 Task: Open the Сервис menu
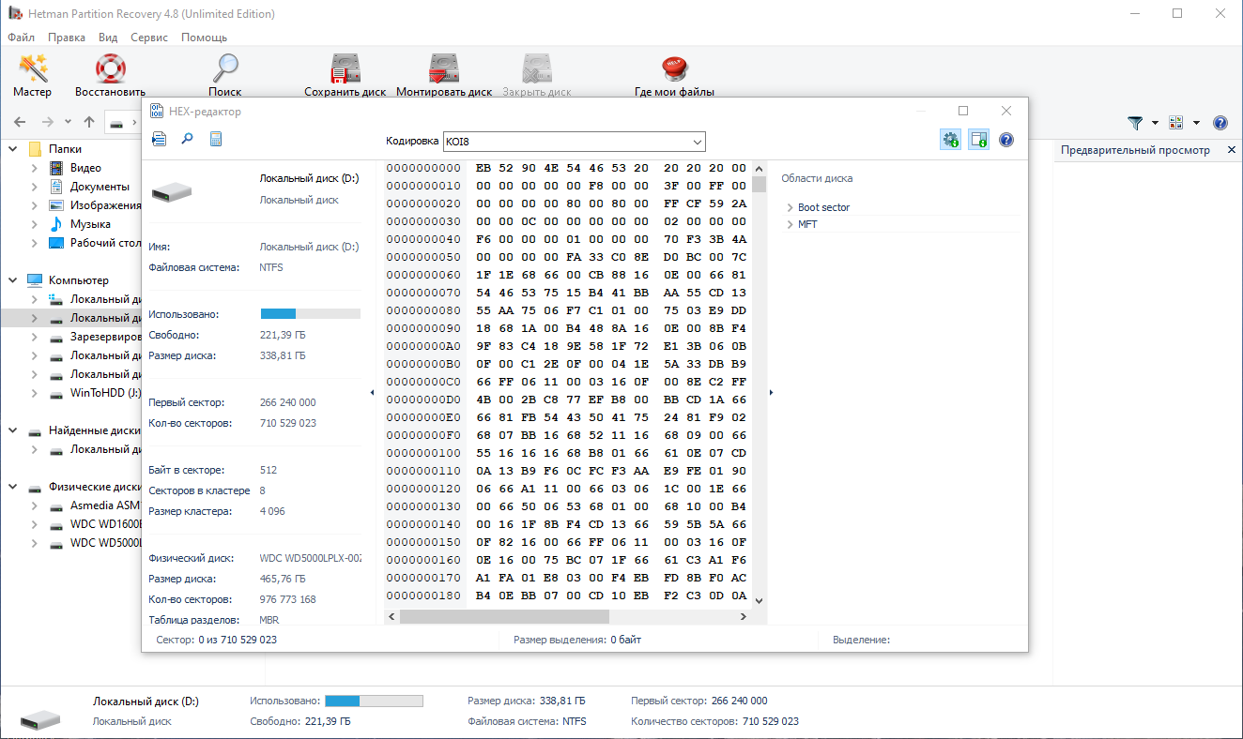pos(149,38)
